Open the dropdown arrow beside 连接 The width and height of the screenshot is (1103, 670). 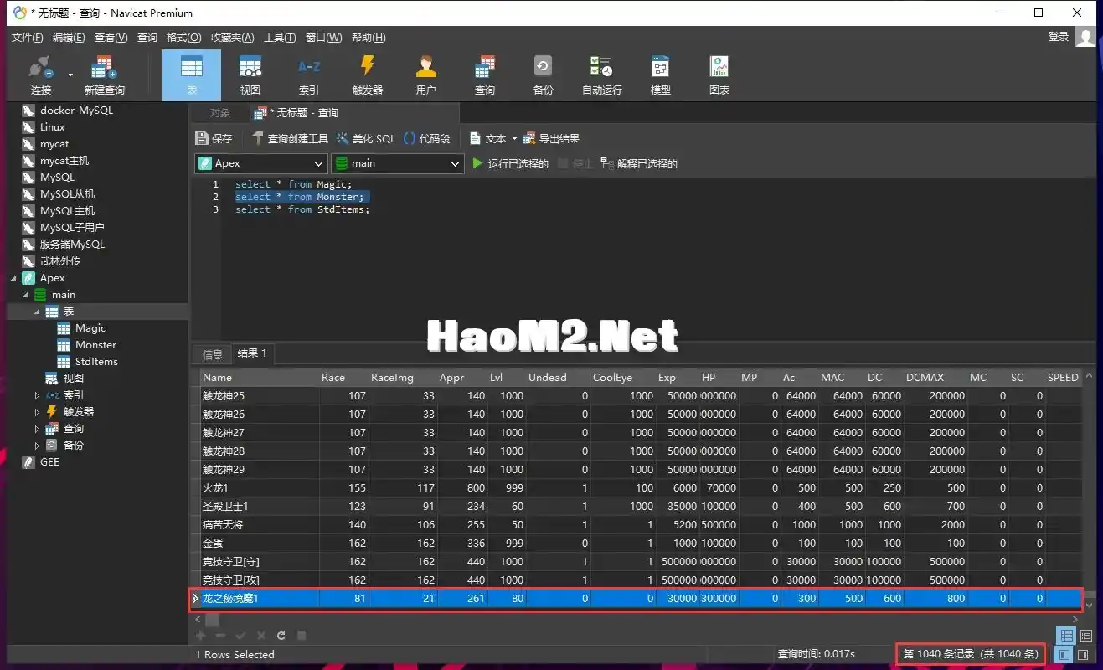click(x=70, y=75)
